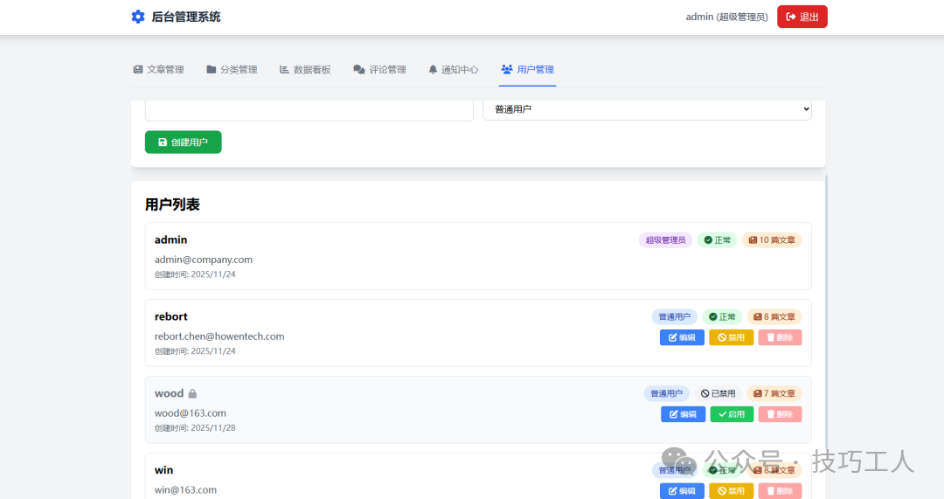This screenshot has width=944, height=499.
Task: Click rebort.chen@howentech.com email
Action: click(219, 336)
